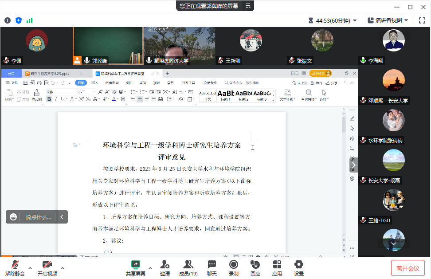Screen dimensions: 431x279
Task: Open the Chat panel
Action: [212, 265]
